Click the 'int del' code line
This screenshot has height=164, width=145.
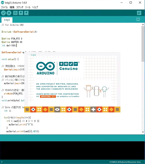[x=9, y=46]
